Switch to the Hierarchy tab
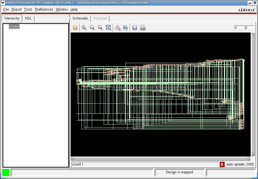The width and height of the screenshot is (258, 179). point(12,18)
